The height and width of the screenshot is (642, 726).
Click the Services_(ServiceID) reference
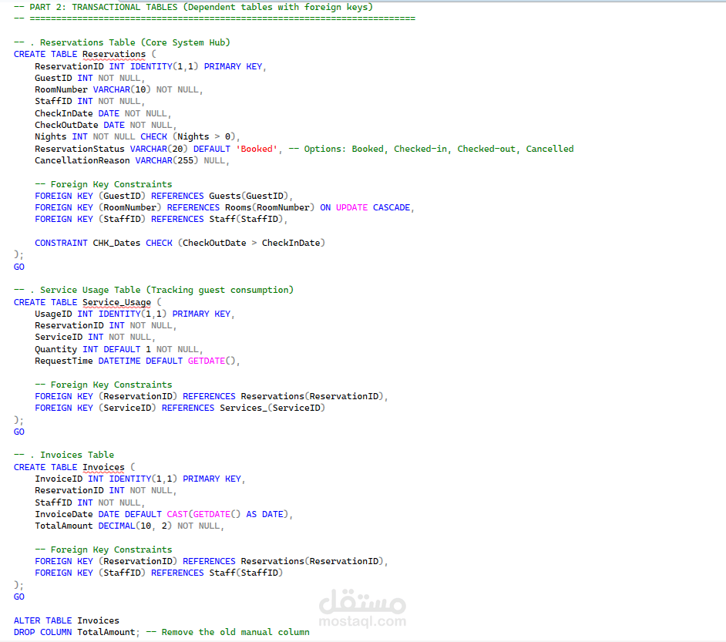(272, 408)
